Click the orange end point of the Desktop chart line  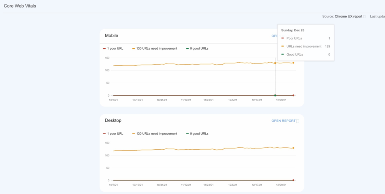293,148
